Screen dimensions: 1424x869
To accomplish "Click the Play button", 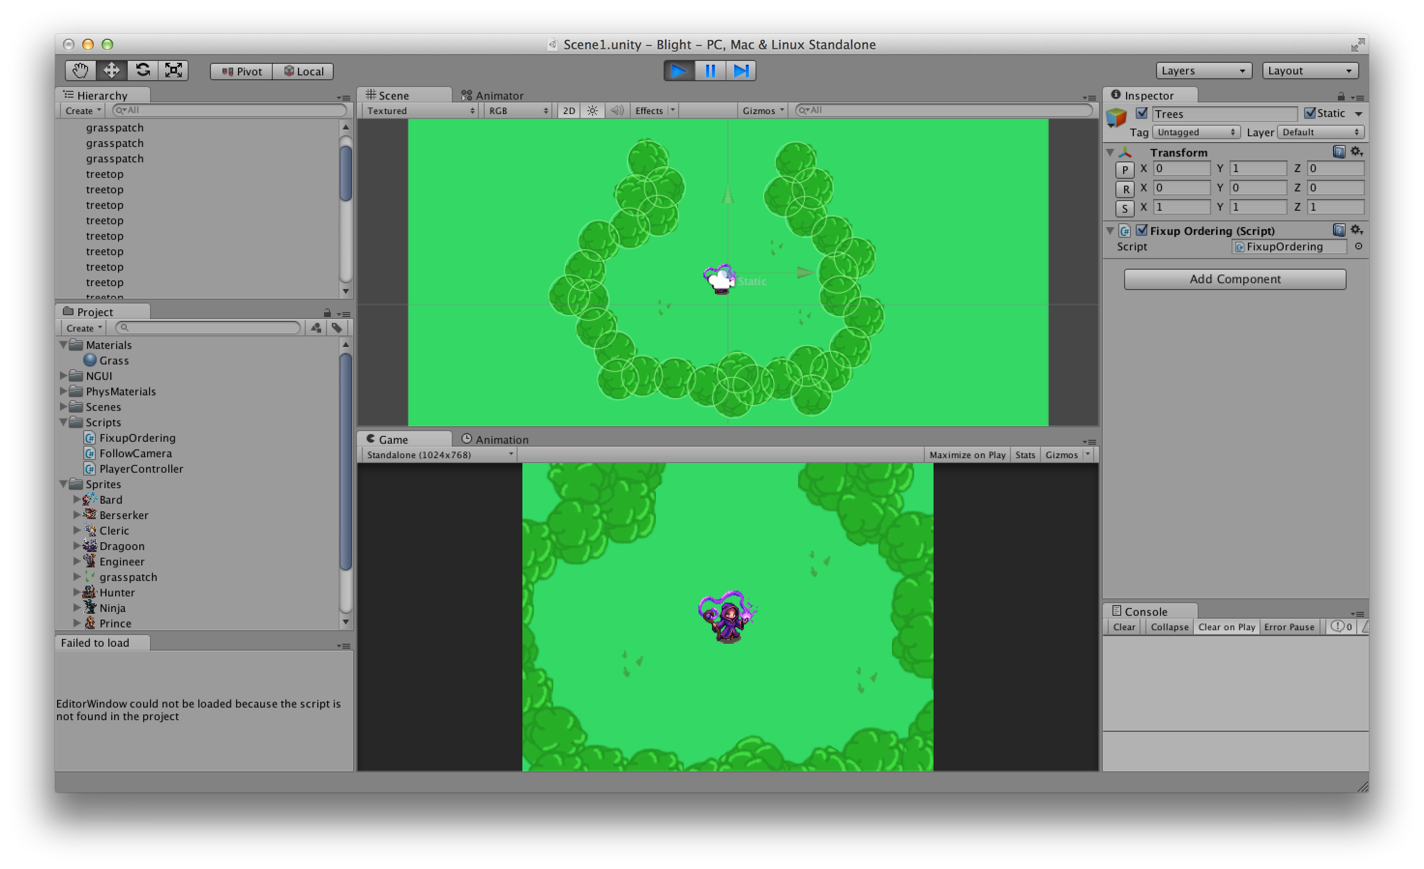I will pyautogui.click(x=679, y=71).
